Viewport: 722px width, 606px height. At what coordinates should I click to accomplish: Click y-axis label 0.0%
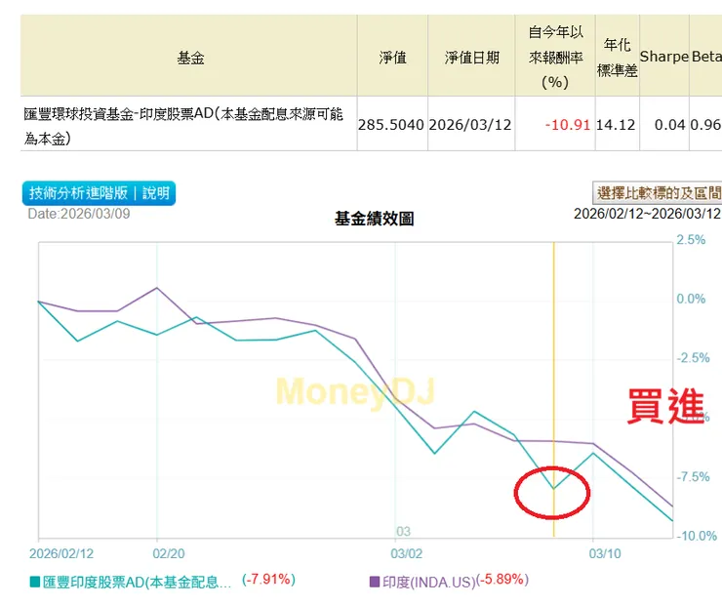pos(691,299)
